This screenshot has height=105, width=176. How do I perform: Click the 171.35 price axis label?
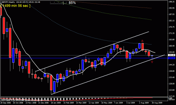pos(171,33)
